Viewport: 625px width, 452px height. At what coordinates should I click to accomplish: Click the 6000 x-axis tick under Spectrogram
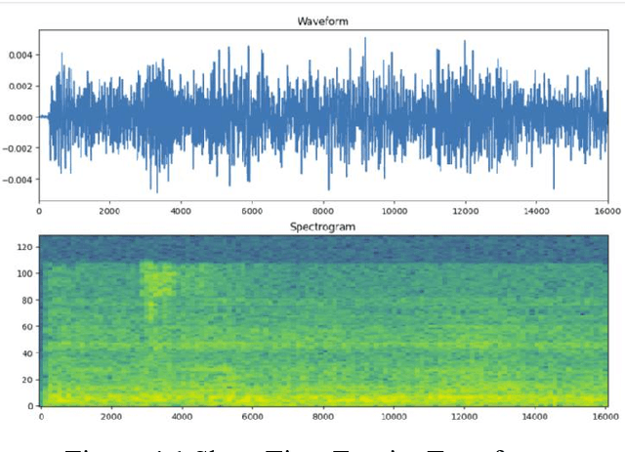[x=253, y=417]
